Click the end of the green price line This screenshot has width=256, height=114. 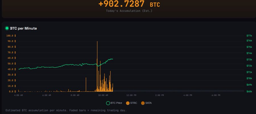click(x=113, y=59)
